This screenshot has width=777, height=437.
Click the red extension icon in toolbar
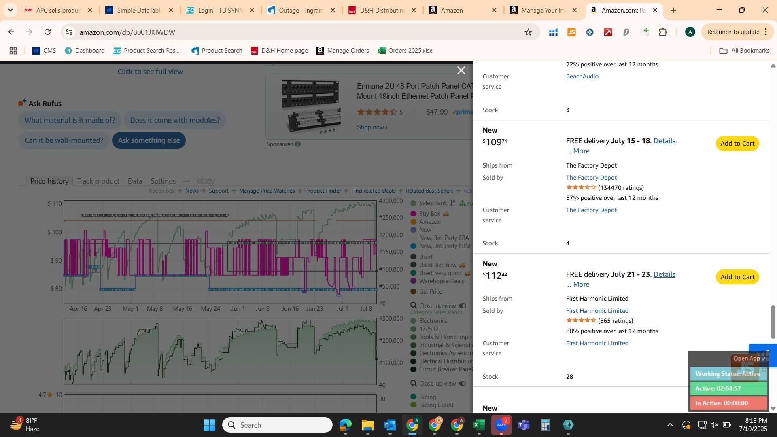click(608, 32)
